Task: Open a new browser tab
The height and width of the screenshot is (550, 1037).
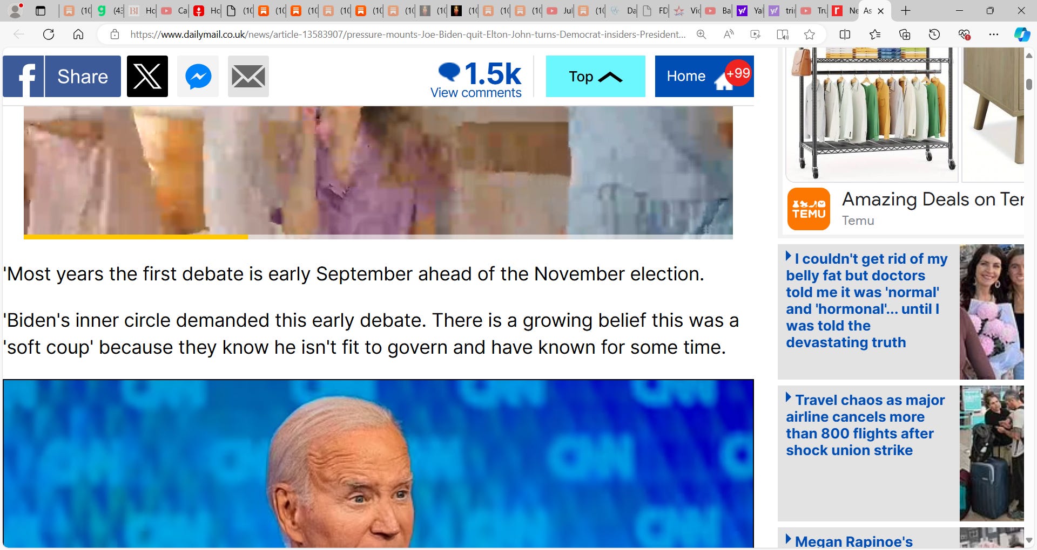Action: click(x=906, y=11)
